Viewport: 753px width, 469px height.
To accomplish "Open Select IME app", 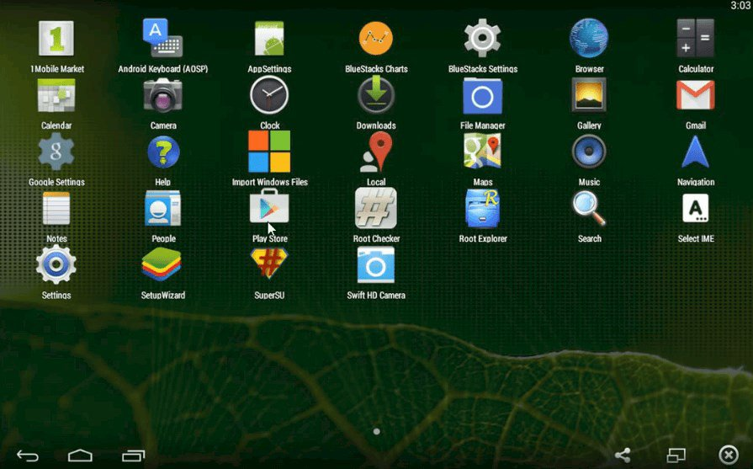I will tap(696, 209).
